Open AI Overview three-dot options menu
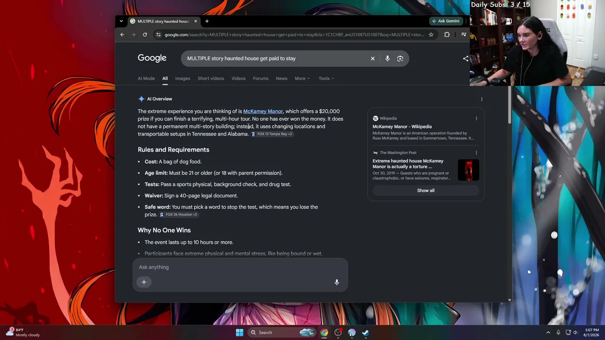Screen dimensions: 605x340 click(x=482, y=99)
